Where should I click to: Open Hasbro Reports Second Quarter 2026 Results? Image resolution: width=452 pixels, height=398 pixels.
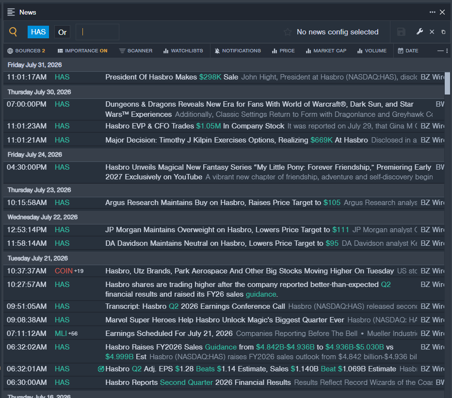(x=198, y=382)
